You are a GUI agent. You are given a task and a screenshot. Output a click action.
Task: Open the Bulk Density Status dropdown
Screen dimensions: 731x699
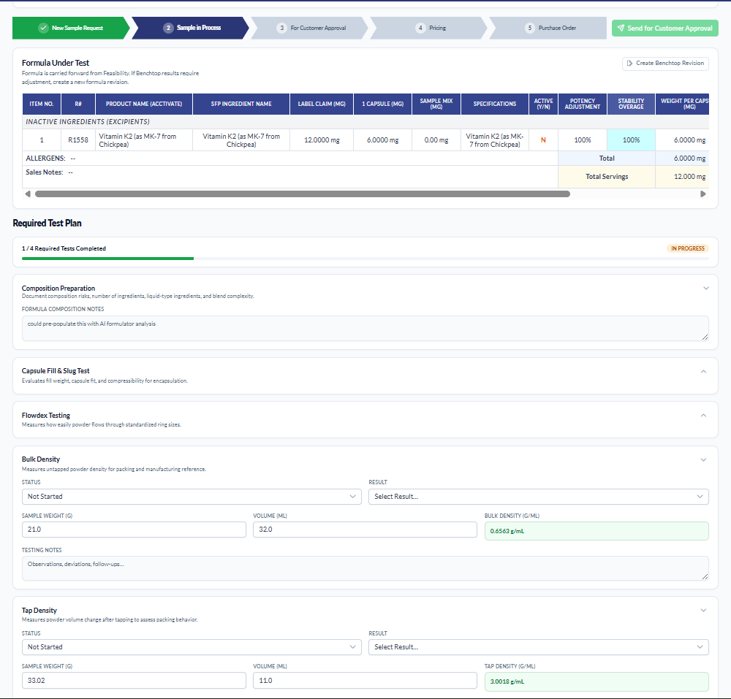click(x=192, y=497)
